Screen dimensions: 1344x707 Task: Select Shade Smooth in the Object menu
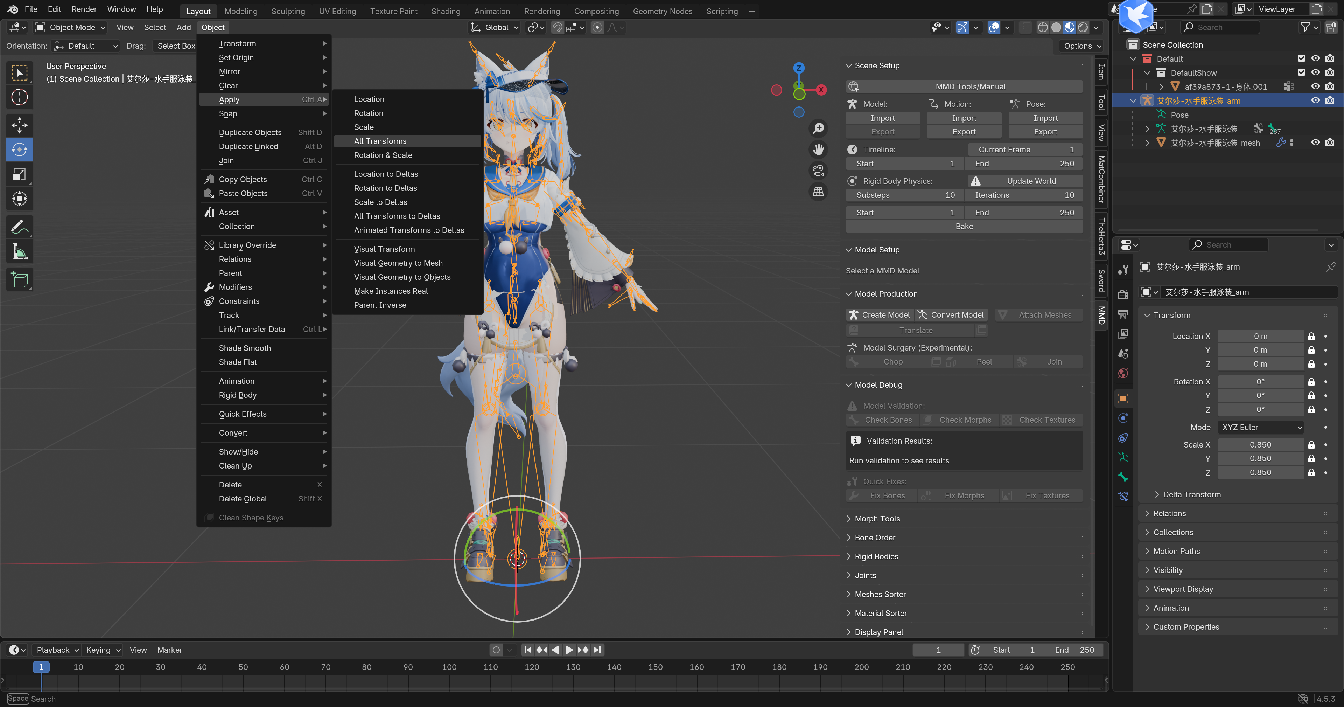(x=264, y=348)
